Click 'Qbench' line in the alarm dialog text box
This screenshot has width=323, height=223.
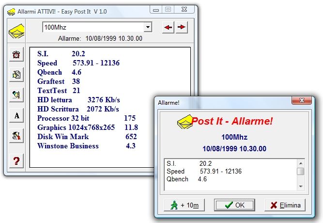pyautogui.click(x=186, y=179)
